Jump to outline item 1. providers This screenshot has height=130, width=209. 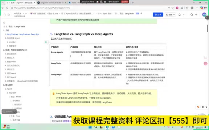(x=12, y=42)
